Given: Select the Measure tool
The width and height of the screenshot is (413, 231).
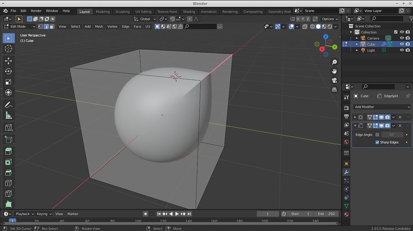Looking at the screenshot, I should [8, 115].
